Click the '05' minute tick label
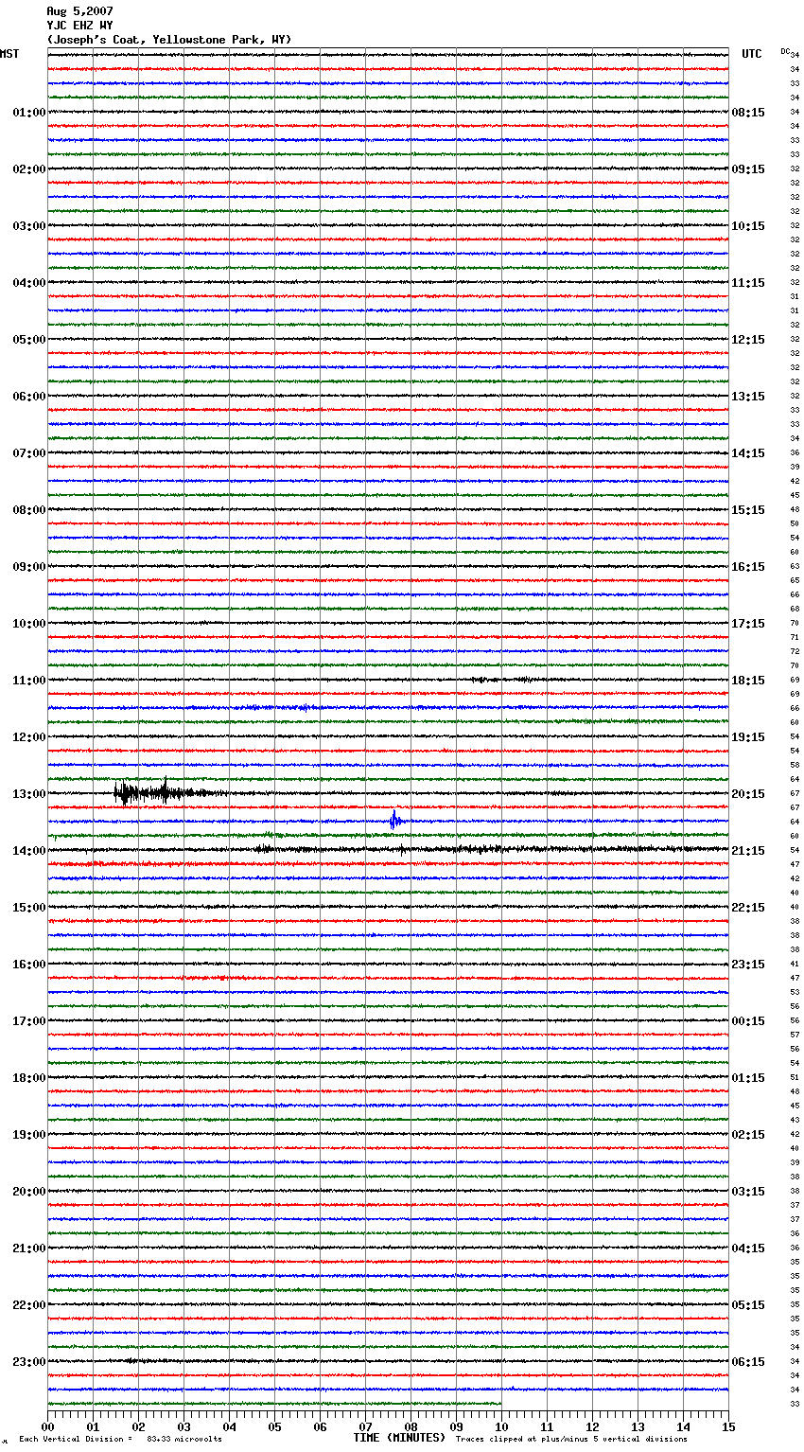The width and height of the screenshot is (804, 1452). 274,1426
